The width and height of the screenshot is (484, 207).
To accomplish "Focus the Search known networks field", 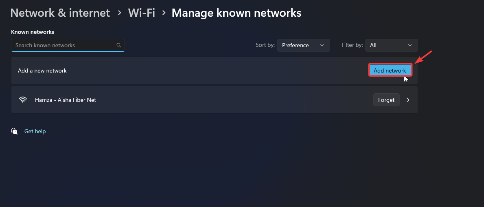I will tap(63, 45).
